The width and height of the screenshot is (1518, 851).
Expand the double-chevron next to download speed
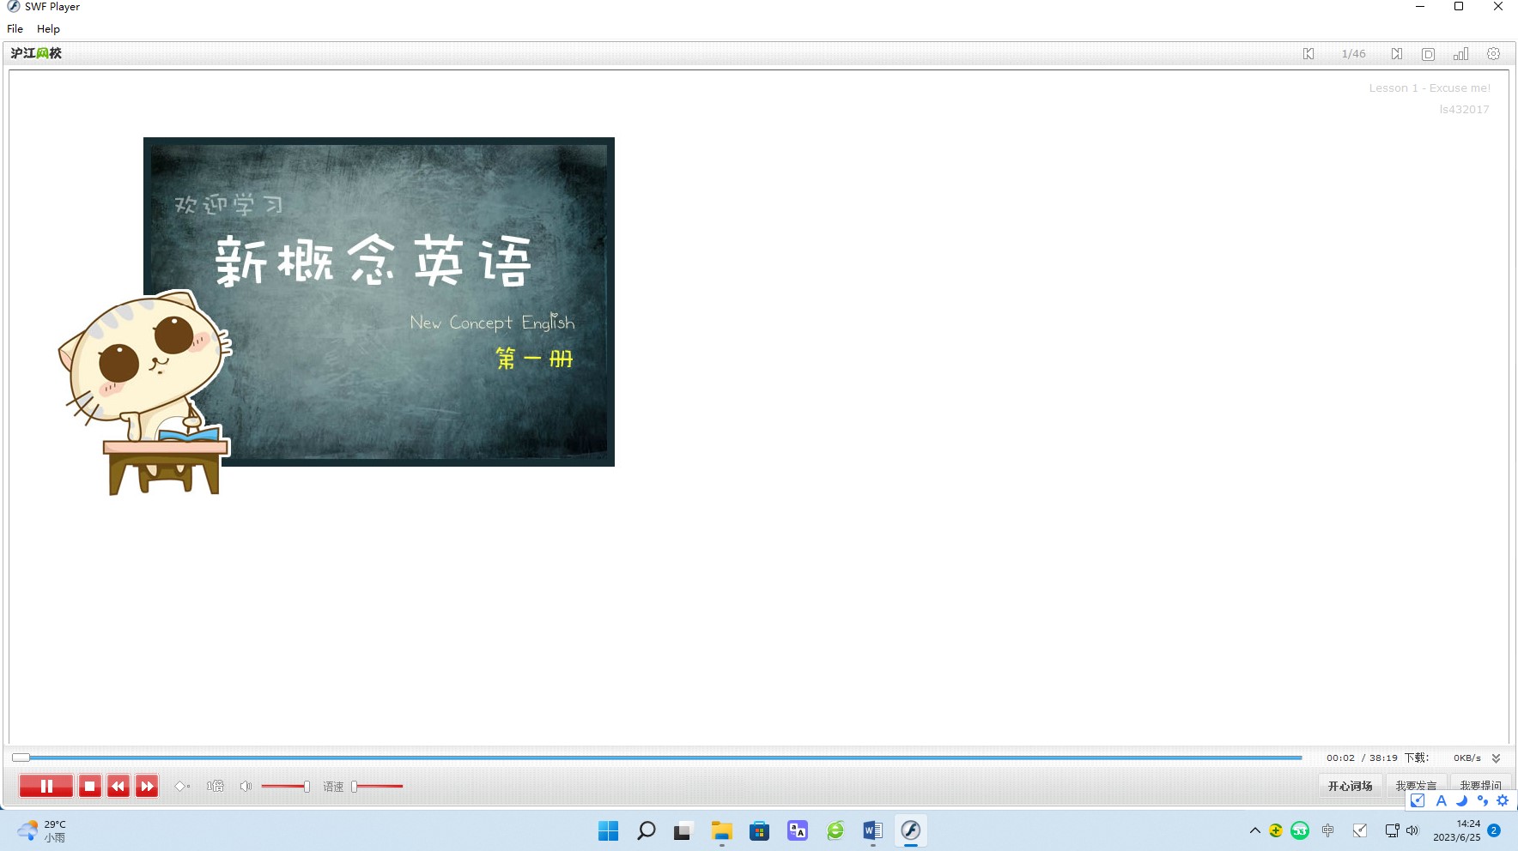(x=1496, y=758)
